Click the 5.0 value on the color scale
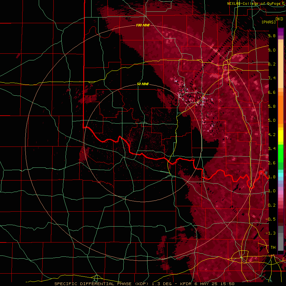This screenshot has width=286, height=286. click(272, 120)
